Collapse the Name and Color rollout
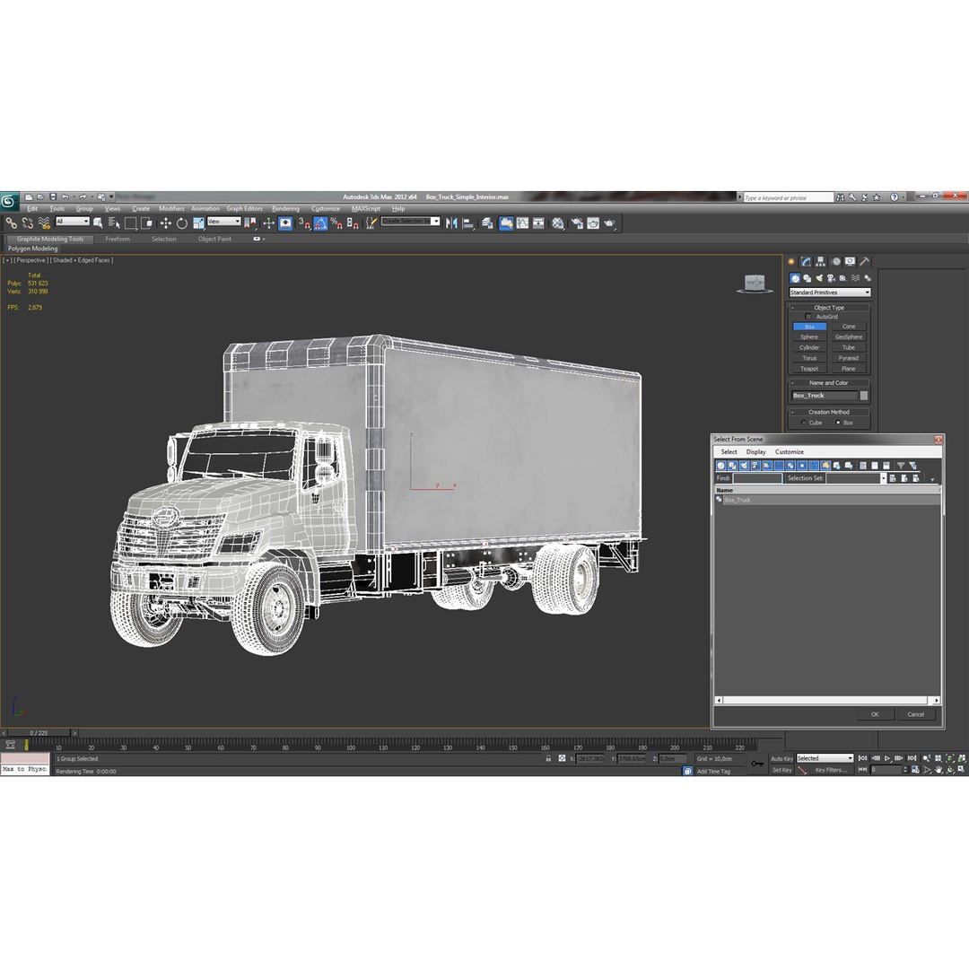Viewport: 969px width, 969px height. click(829, 382)
